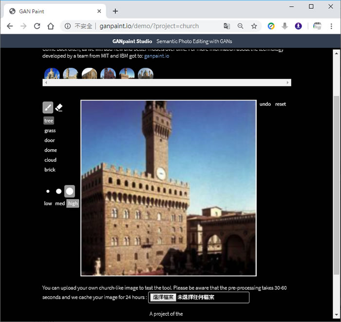
Task: Open the calendar-like extension icon
Action: 317,26
